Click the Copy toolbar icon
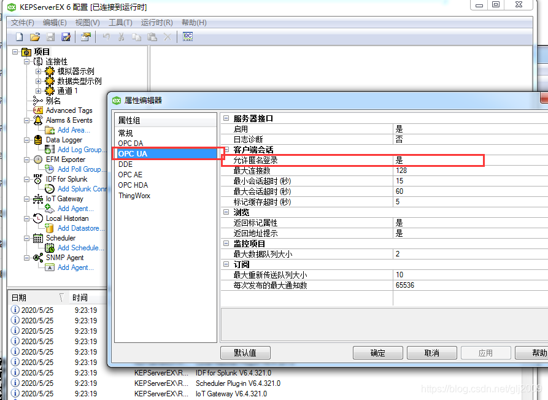The height and width of the screenshot is (400, 548). point(137,37)
